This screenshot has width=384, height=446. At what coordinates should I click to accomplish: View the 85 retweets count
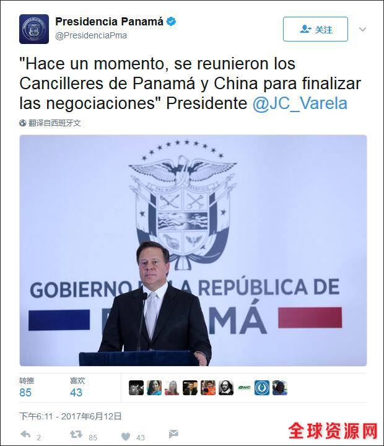[25, 393]
